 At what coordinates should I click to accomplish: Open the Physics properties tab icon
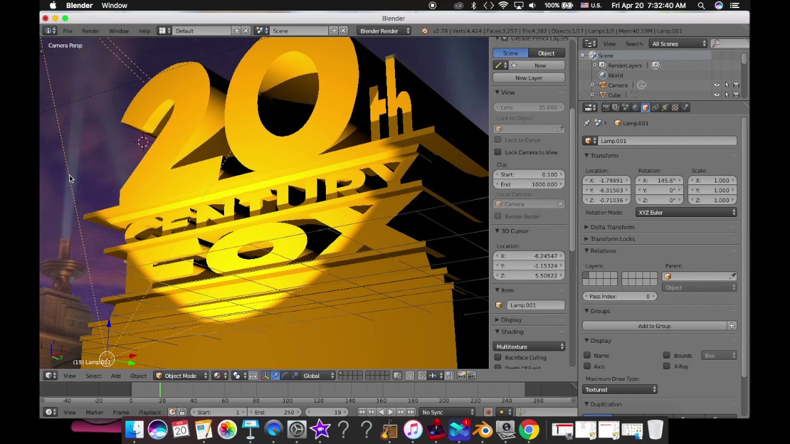[x=684, y=107]
